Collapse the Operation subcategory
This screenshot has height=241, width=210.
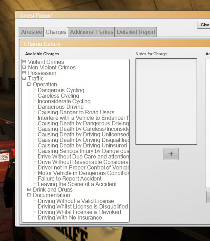coord(29,84)
